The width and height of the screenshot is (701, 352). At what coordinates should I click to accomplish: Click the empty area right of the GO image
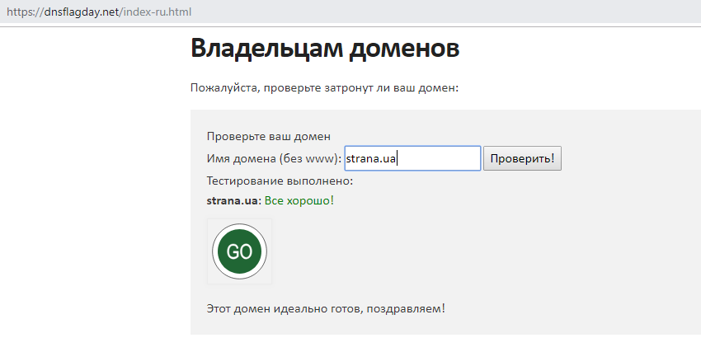coord(454,251)
